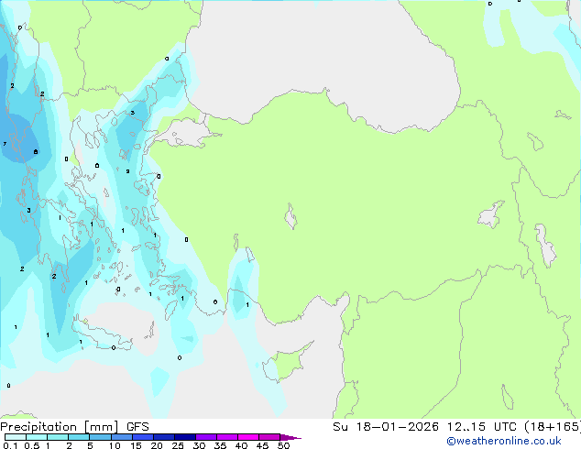581x449 pixels.
Task: Click the '12..15 UTC' time label
Action: (481, 427)
